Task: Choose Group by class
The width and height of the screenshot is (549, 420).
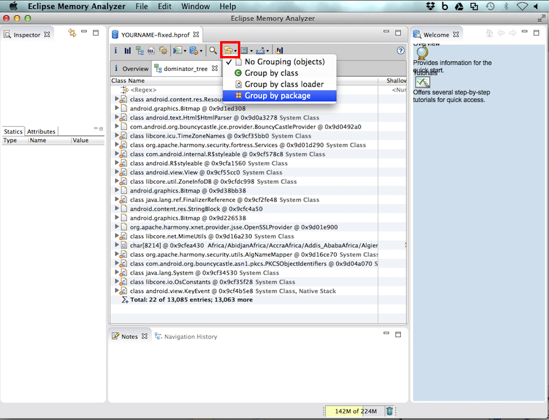Action: (x=280, y=73)
